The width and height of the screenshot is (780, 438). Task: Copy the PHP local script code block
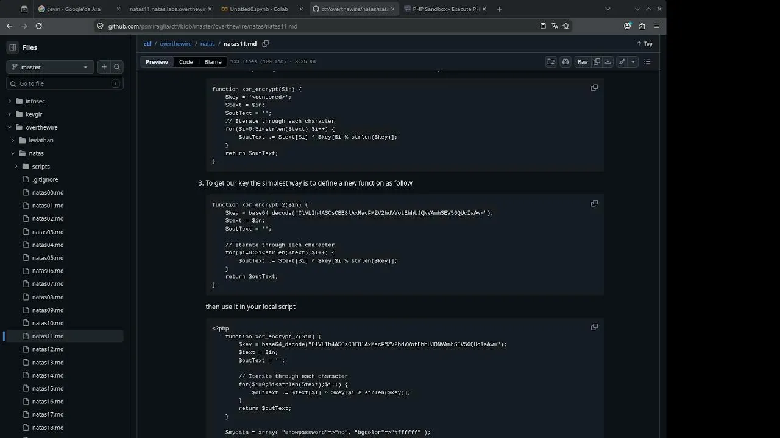point(594,327)
